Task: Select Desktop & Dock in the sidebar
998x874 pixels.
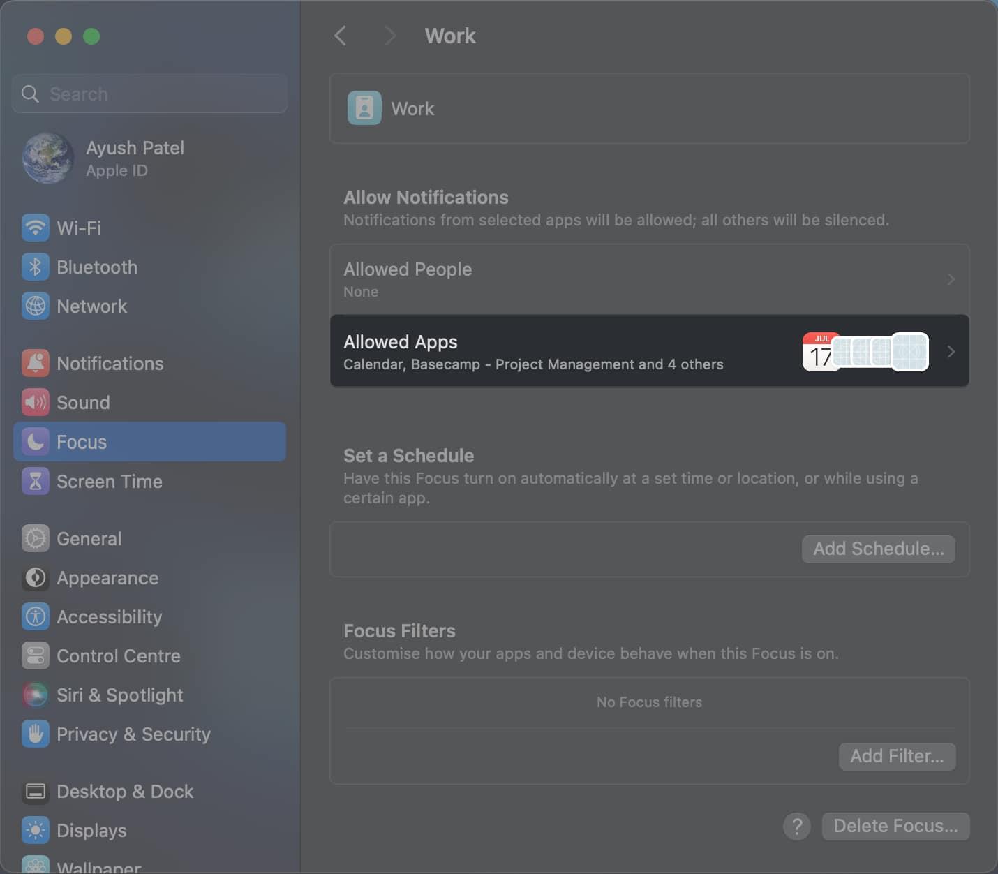Action: (x=149, y=791)
